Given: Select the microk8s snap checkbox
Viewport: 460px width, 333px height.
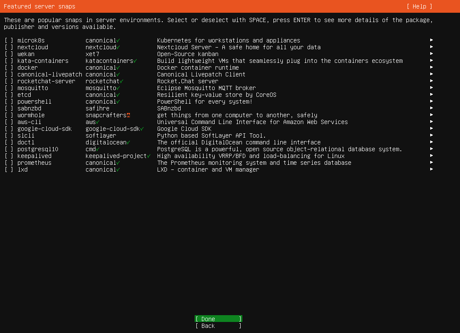Looking at the screenshot, I should (9, 40).
